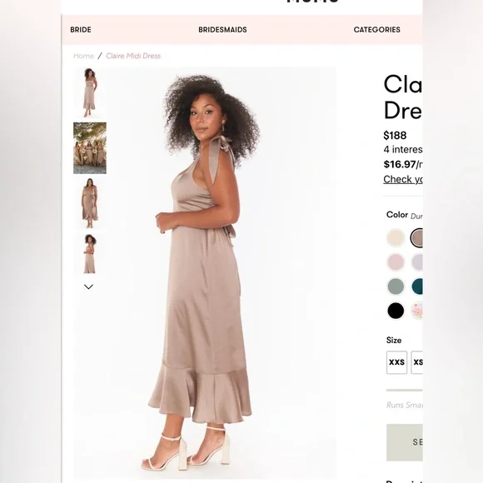Screen dimensions: 483x483
Task: Click the Claire Midi Dress breadcrumb
Action: pyautogui.click(x=133, y=56)
